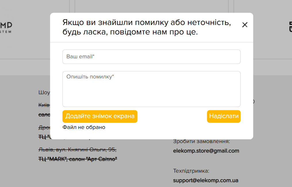Screen dimensions: 292x187
Task: Click 'Додайте знімок екрана' upload button
Action: coord(100,116)
